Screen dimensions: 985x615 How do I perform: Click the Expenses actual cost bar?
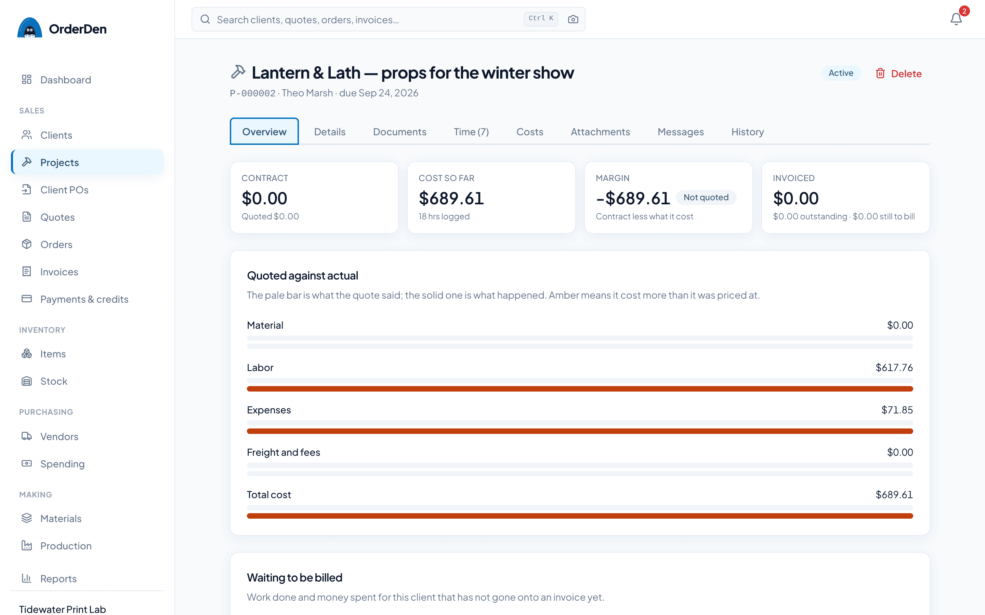tap(580, 431)
